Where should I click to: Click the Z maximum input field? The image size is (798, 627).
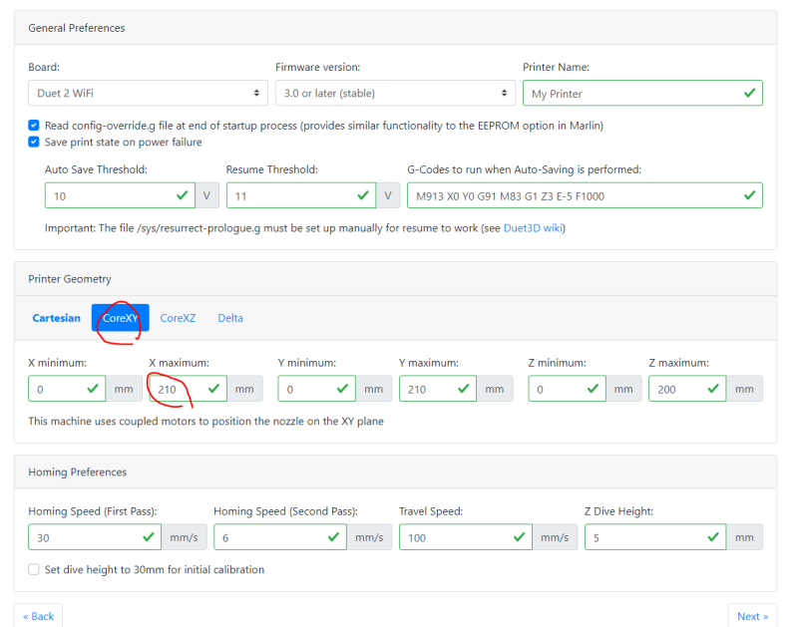point(687,389)
